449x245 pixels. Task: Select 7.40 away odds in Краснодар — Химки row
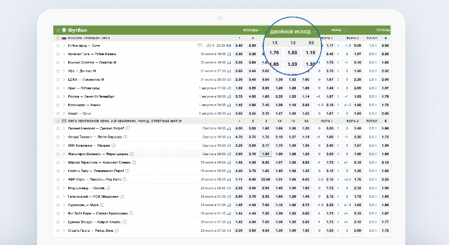(x=265, y=105)
